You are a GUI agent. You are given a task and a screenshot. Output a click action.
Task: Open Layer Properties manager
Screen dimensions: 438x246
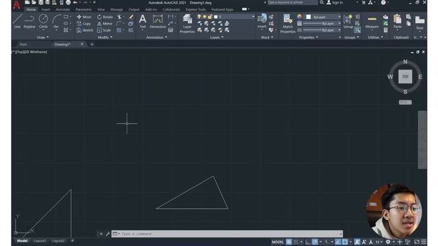pos(187,24)
